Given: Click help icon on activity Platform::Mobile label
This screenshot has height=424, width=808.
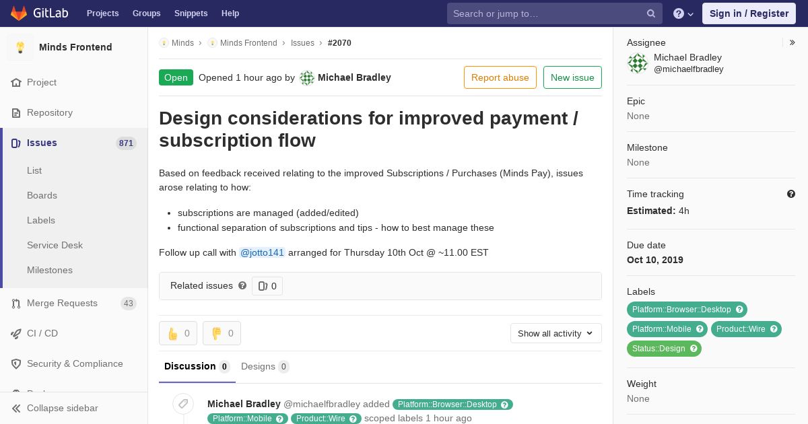Looking at the screenshot, I should pyautogui.click(x=280, y=419).
